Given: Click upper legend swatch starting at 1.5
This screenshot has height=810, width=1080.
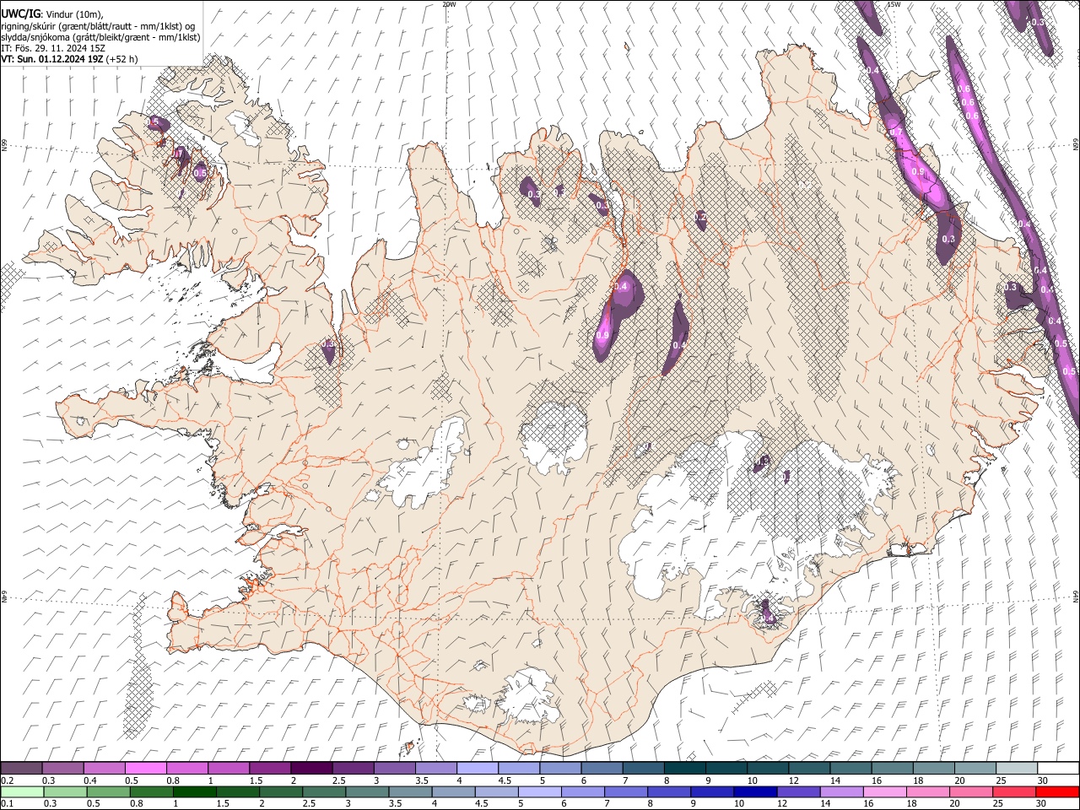Looking at the screenshot, I should 270,768.
